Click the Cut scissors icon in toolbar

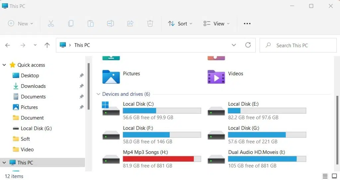(50, 24)
